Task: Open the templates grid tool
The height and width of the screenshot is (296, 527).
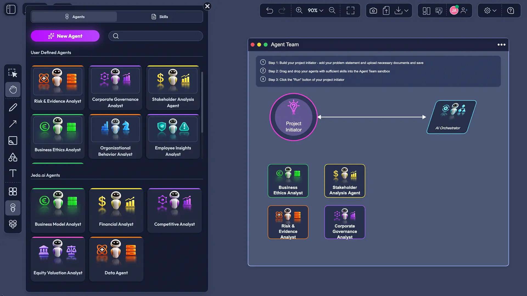Action: 13,191
